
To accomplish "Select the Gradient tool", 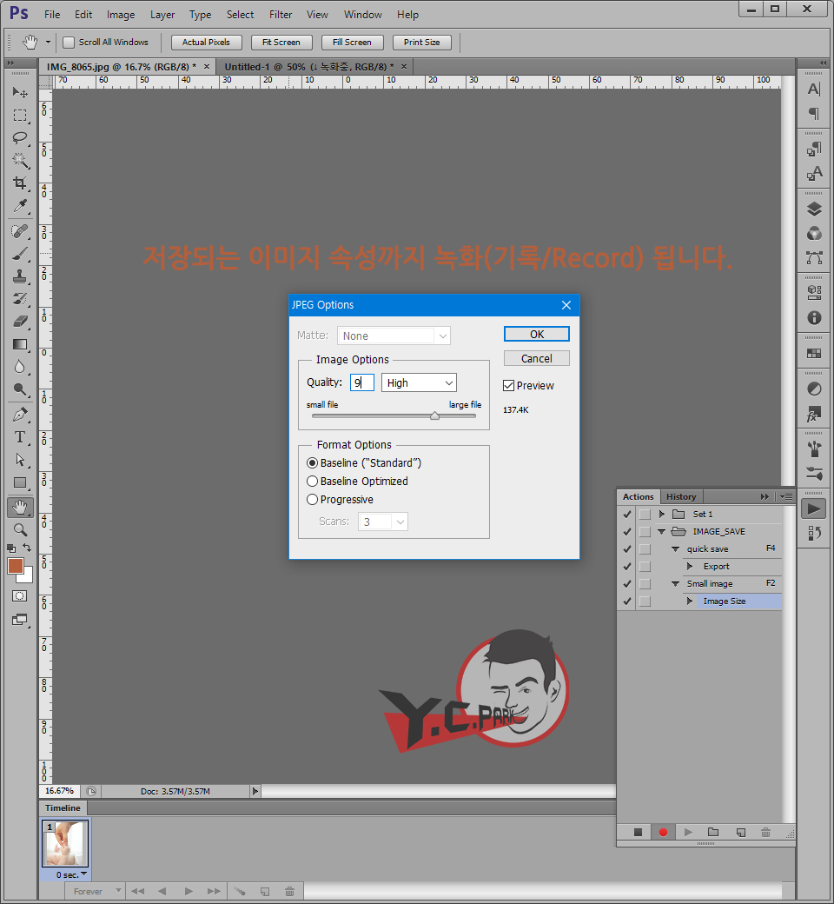I will point(20,344).
